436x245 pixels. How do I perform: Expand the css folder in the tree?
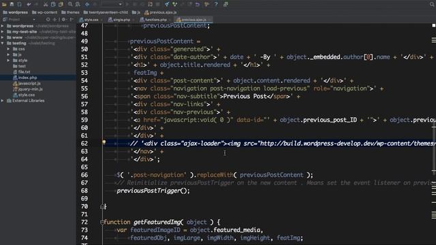coord(8,49)
